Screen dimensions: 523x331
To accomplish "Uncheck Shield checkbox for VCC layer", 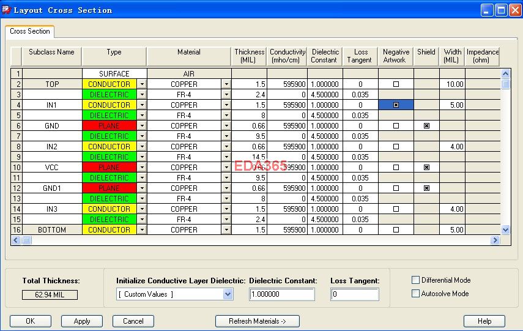I will [x=426, y=167].
